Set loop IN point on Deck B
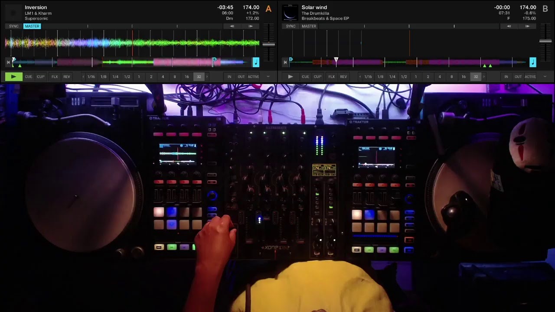The height and width of the screenshot is (312, 555). tap(506, 77)
